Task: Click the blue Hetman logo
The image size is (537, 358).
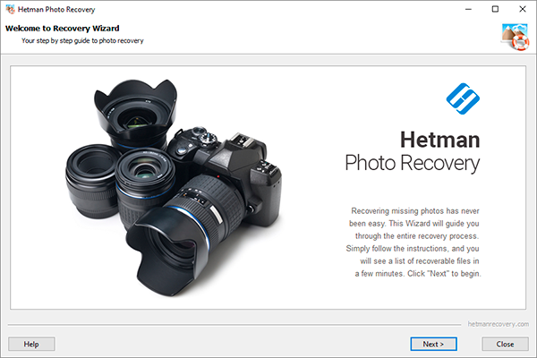Action: (463, 98)
